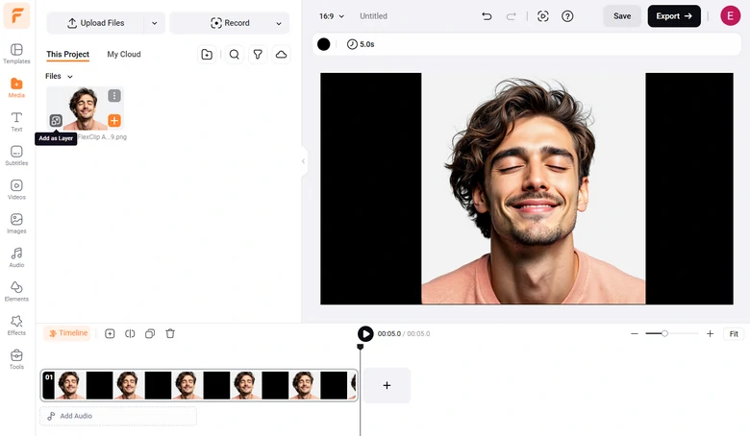This screenshot has height=436, width=750.
Task: Switch to My Cloud tab
Action: pos(124,55)
